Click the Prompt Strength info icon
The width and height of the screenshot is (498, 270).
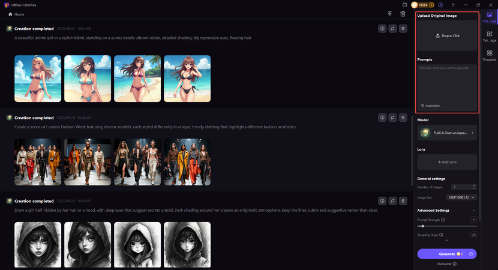443,220
